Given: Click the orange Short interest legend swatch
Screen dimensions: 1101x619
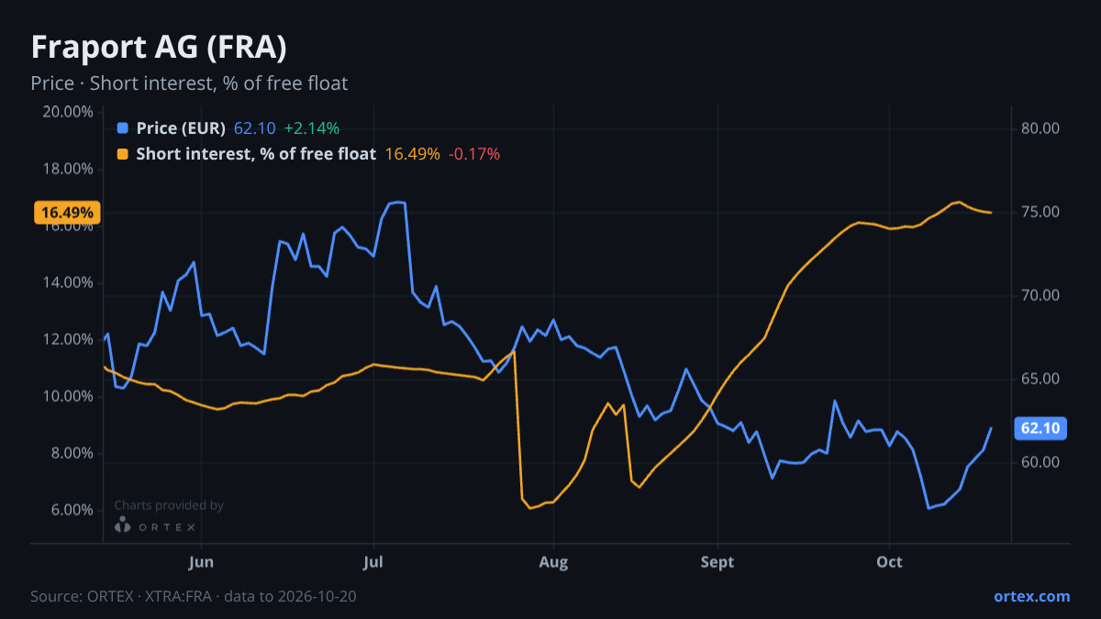Looking at the screenshot, I should [124, 154].
